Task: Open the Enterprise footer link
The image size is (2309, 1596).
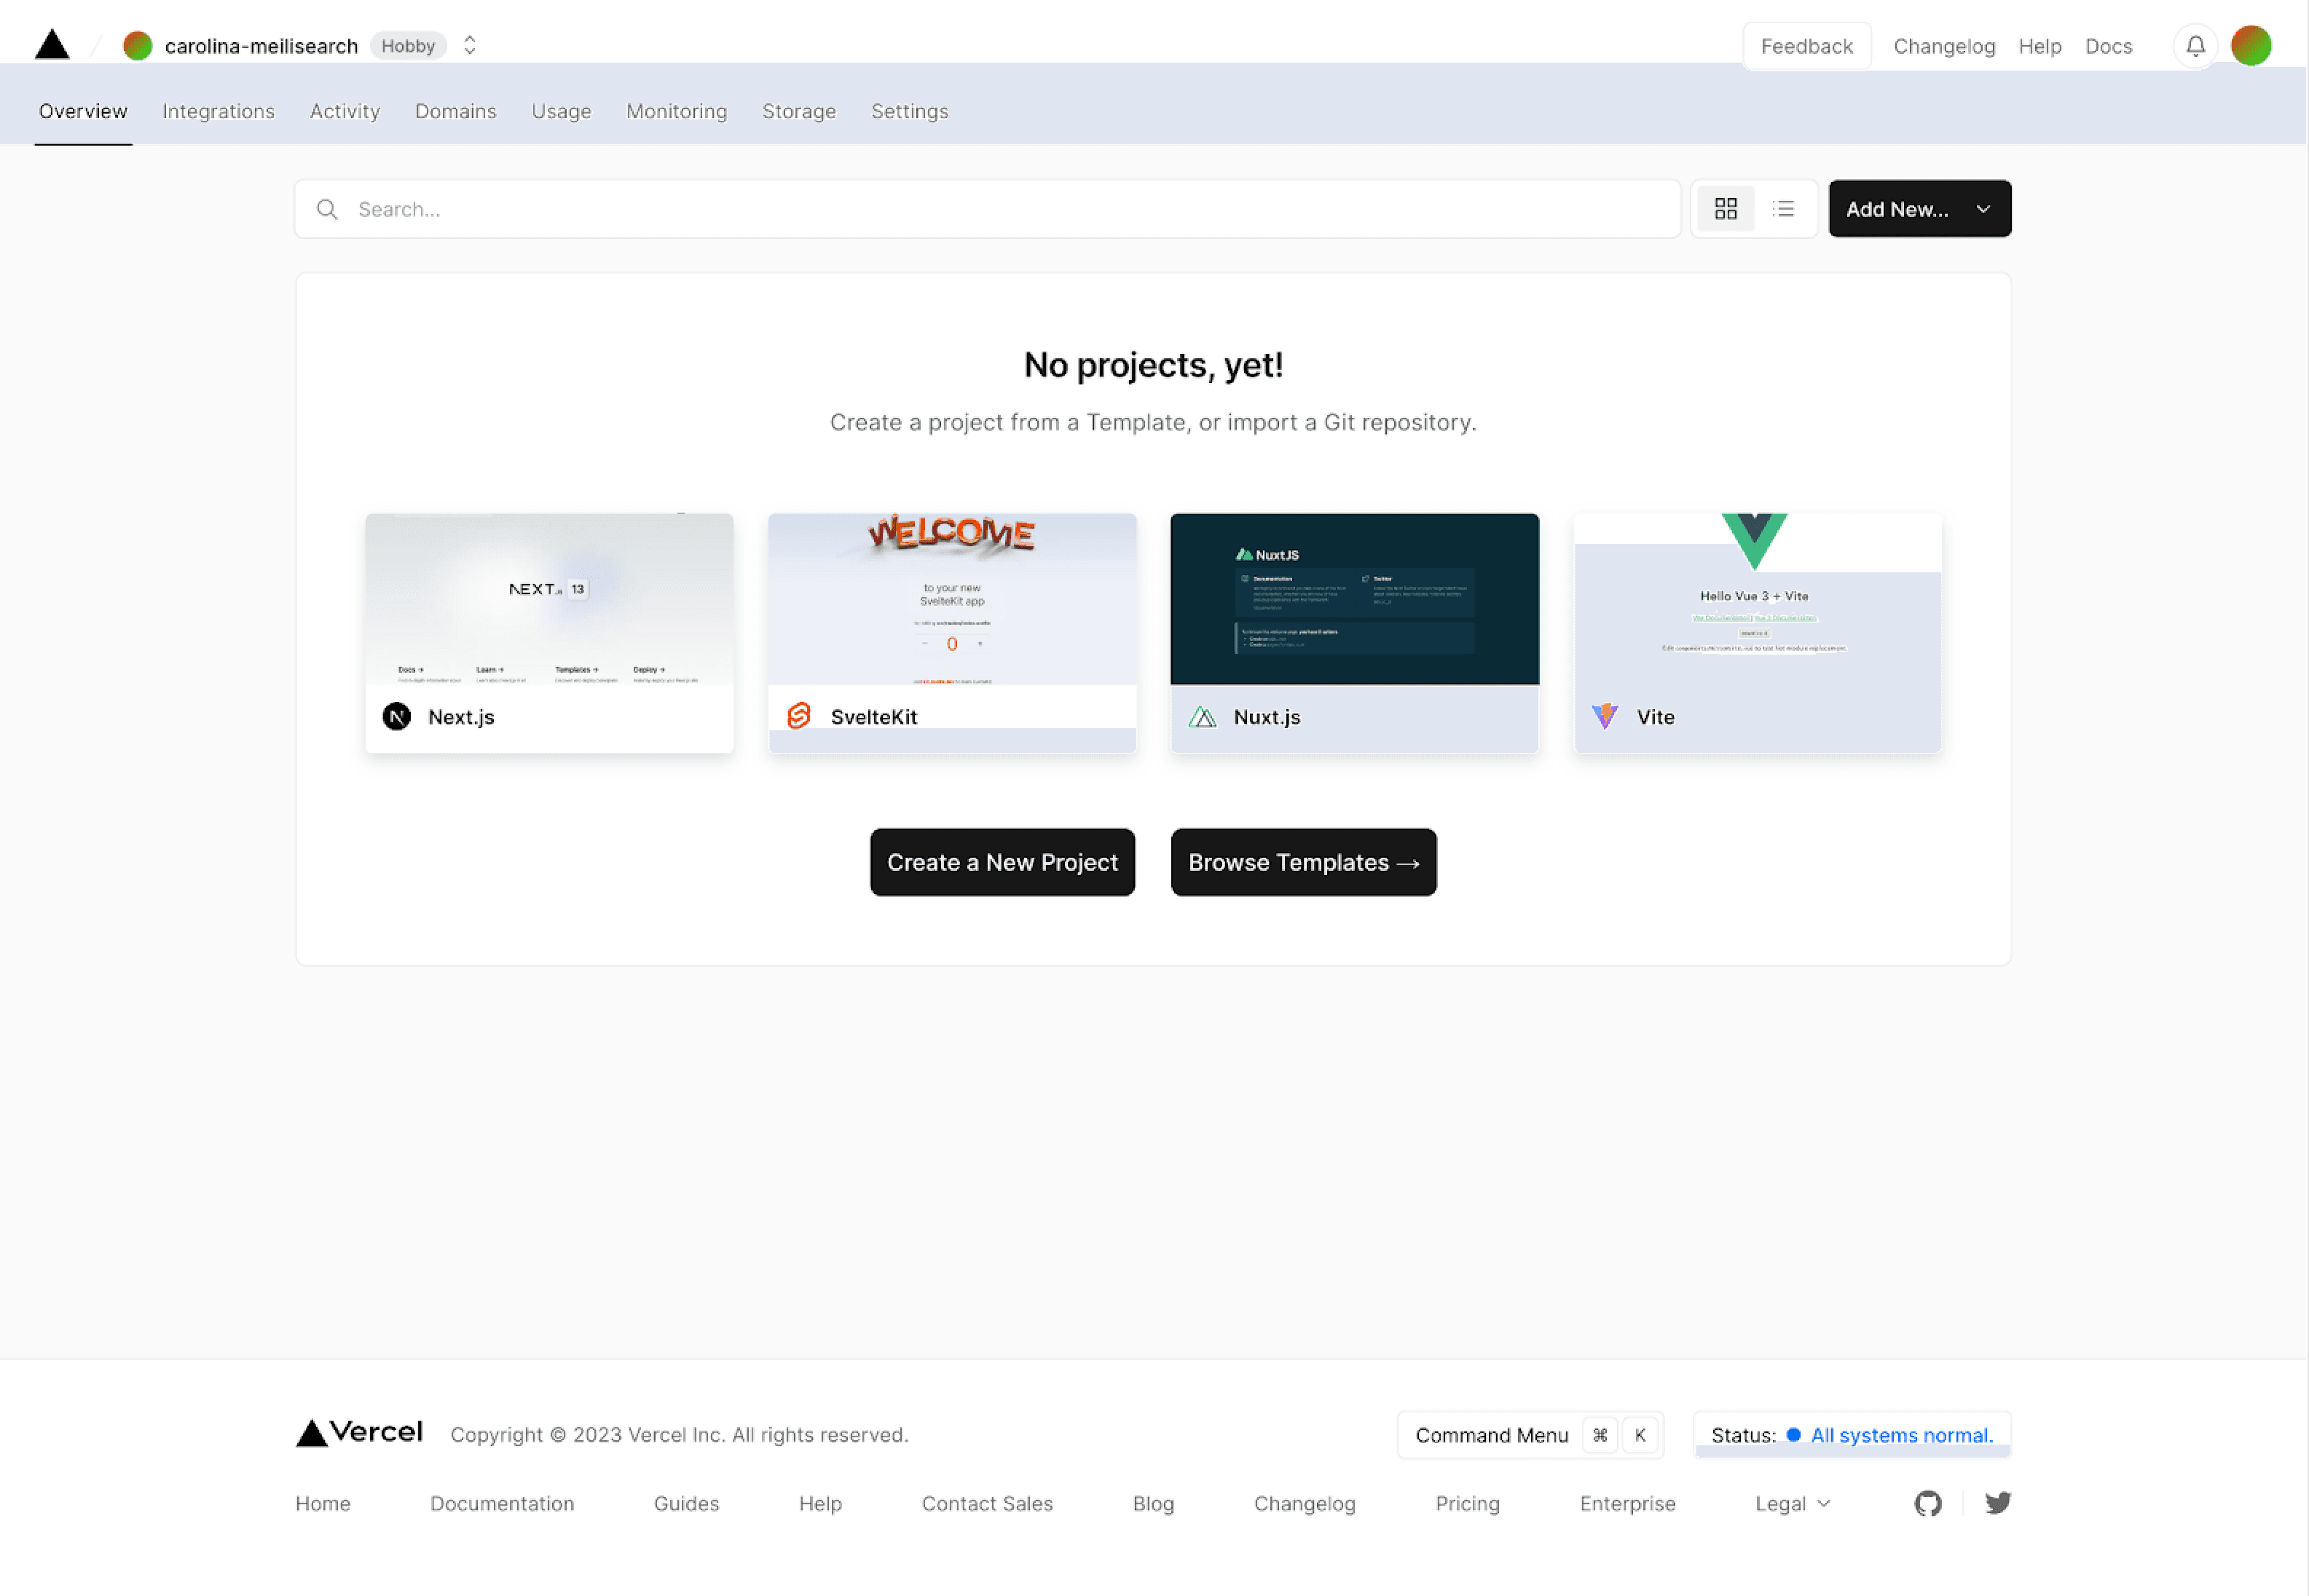Action: point(1628,1504)
